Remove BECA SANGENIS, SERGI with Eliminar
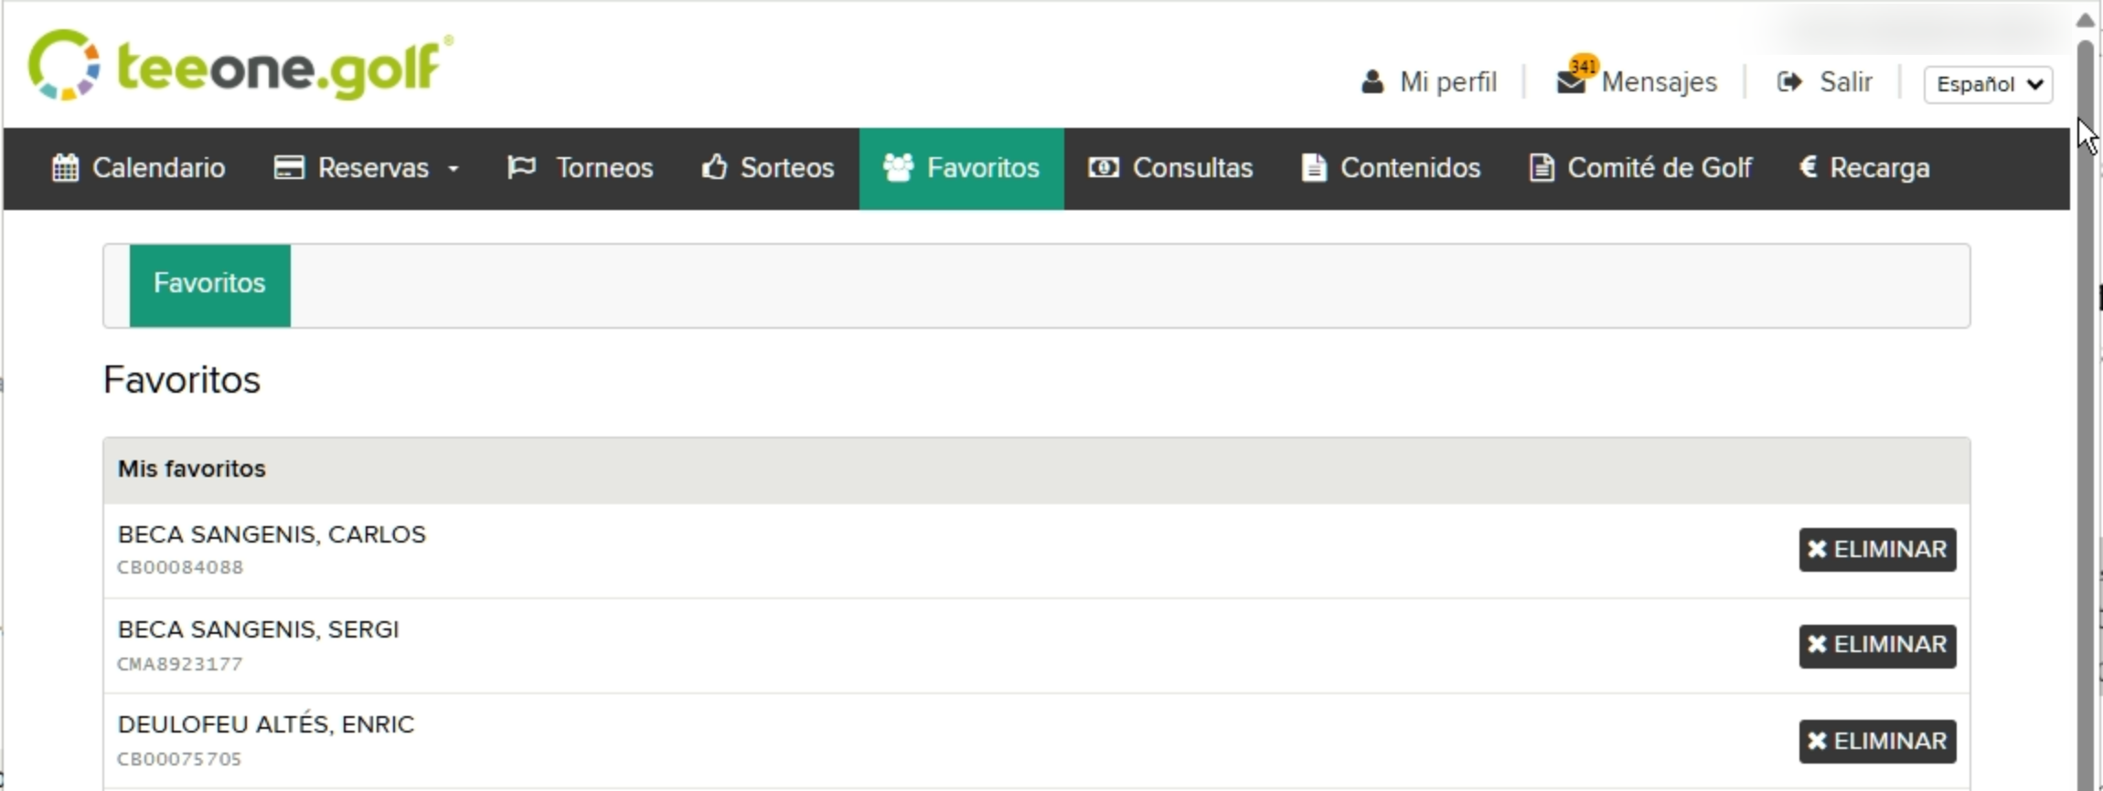This screenshot has height=791, width=2103. 1878,646
